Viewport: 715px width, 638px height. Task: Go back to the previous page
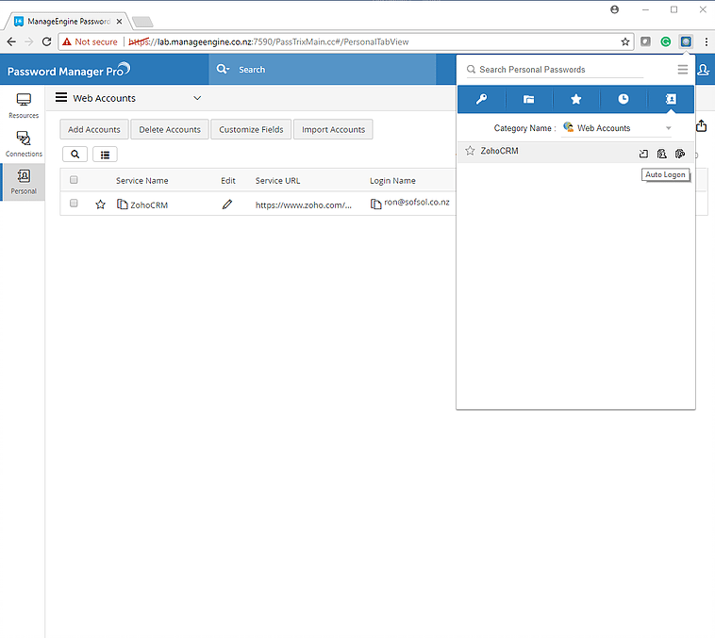(x=11, y=41)
